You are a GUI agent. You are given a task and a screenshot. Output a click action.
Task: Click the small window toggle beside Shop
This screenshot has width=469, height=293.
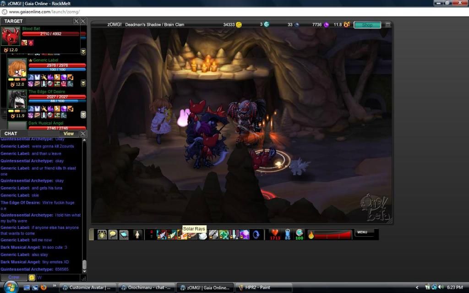click(x=387, y=25)
